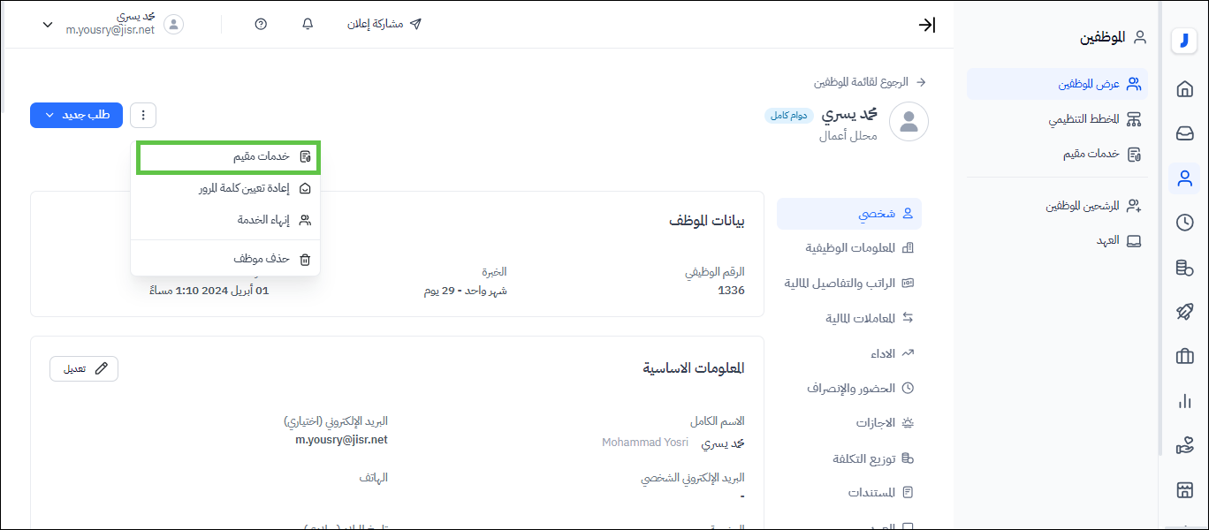Select خدمات مقيم from the actions menu
The height and width of the screenshot is (530, 1209).
(228, 156)
